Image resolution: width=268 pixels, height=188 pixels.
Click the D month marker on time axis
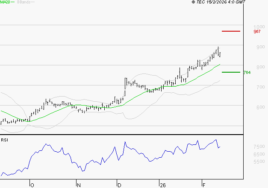(119, 185)
